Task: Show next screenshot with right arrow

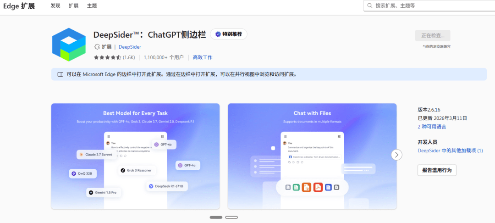Action: click(x=396, y=155)
